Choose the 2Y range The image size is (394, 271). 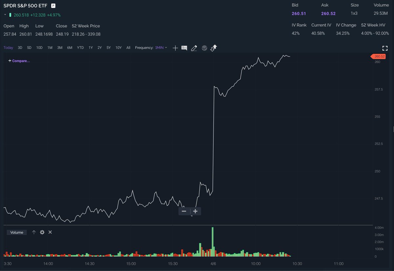click(99, 48)
